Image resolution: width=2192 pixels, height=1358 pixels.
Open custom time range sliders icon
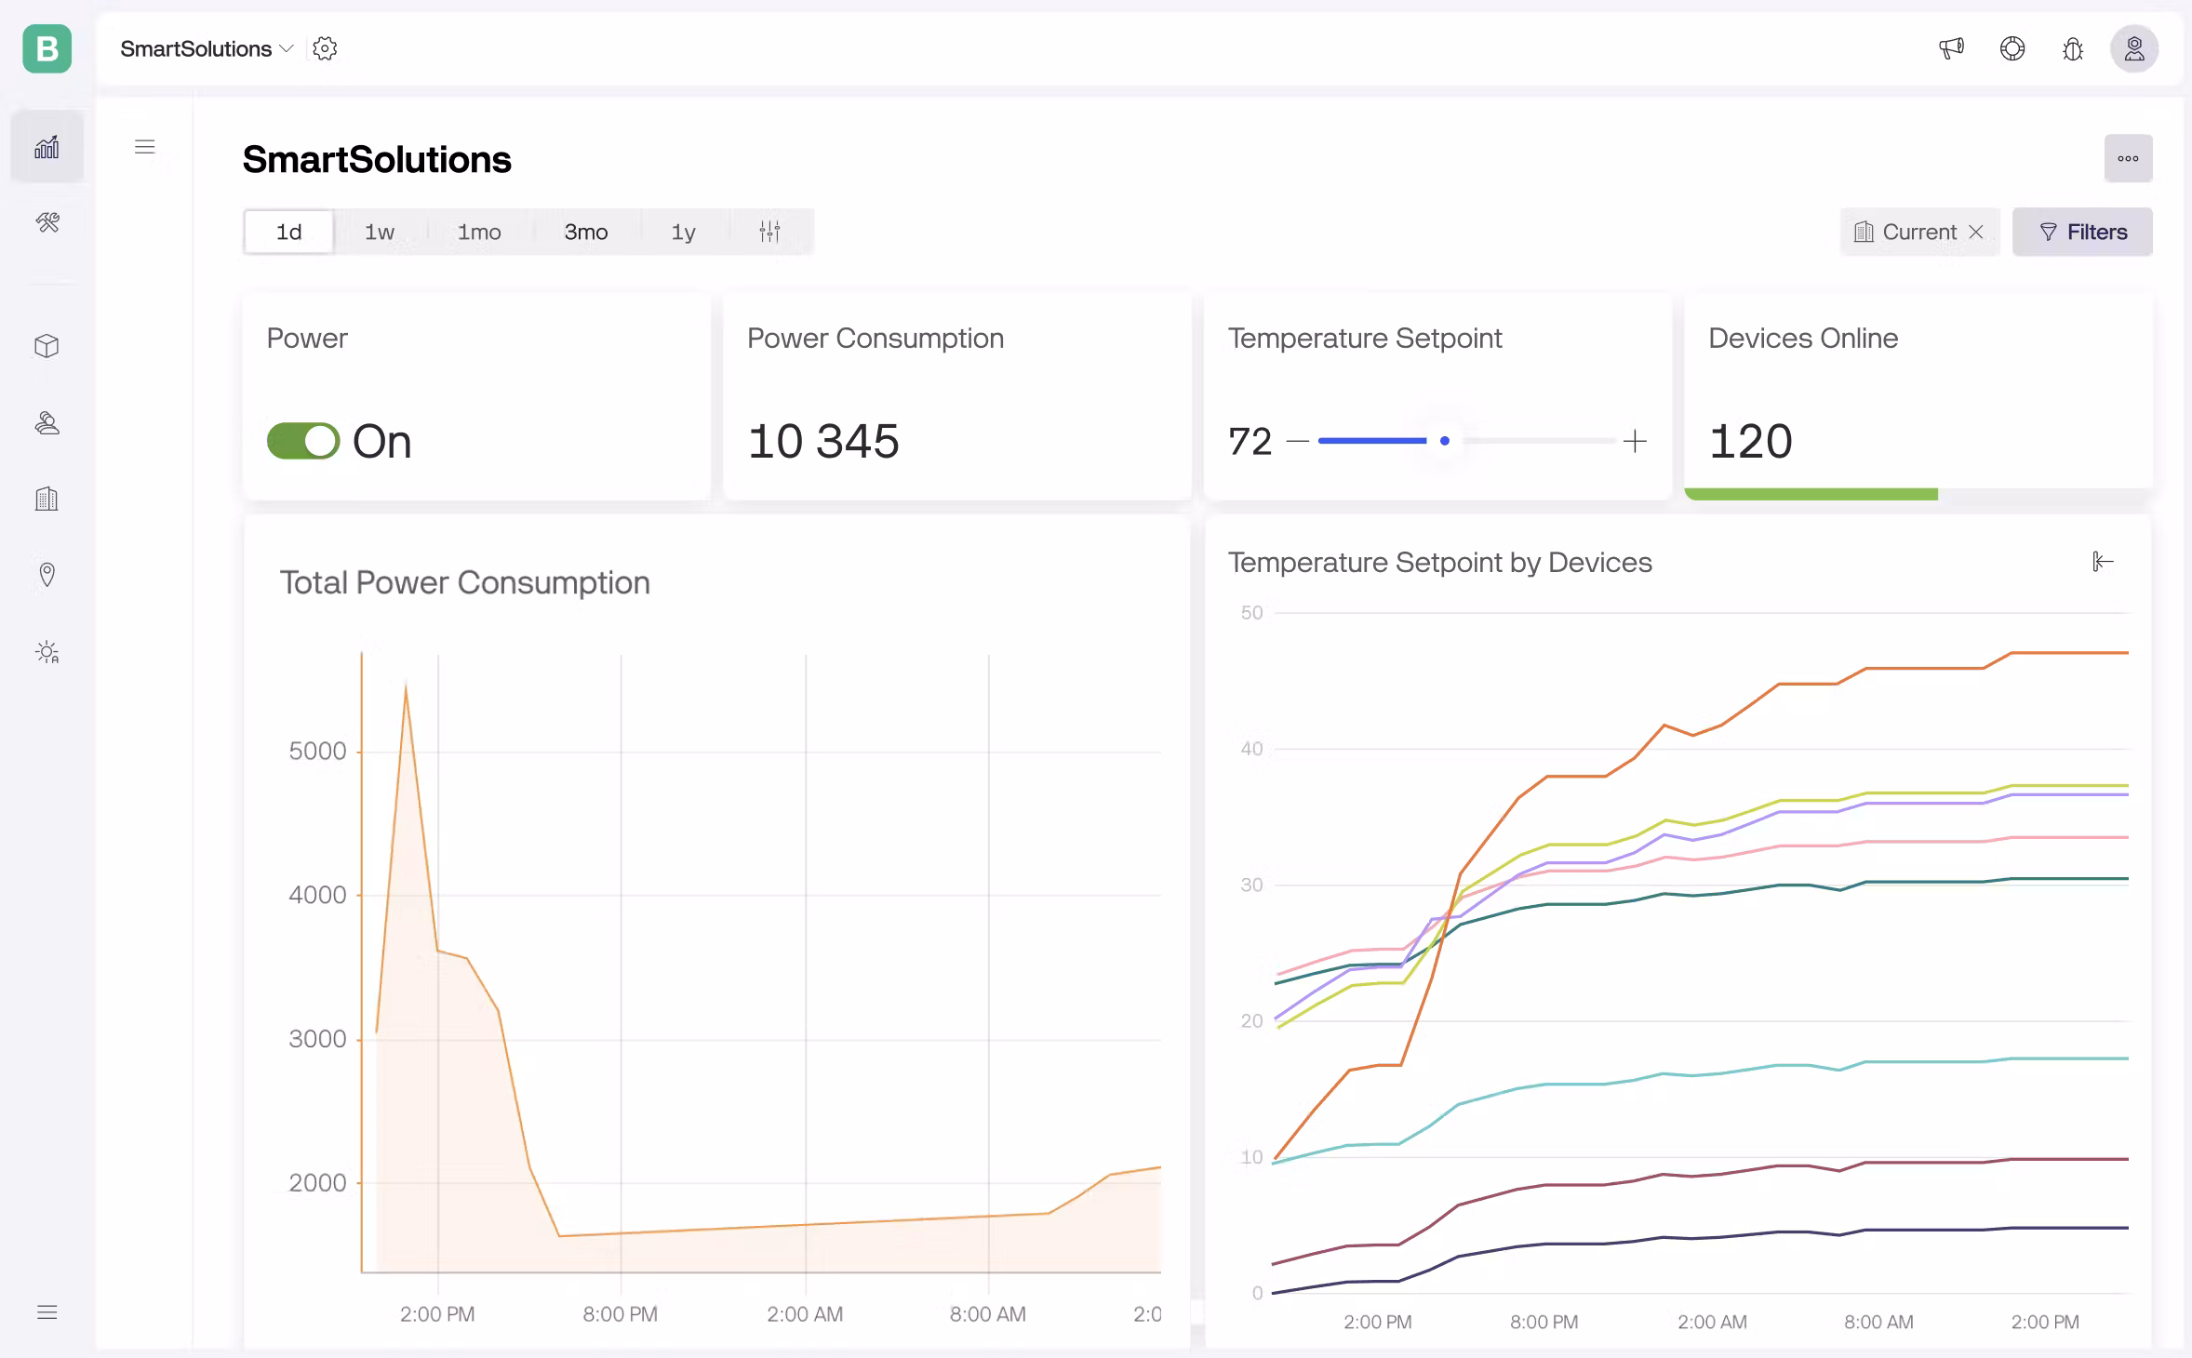pos(769,232)
